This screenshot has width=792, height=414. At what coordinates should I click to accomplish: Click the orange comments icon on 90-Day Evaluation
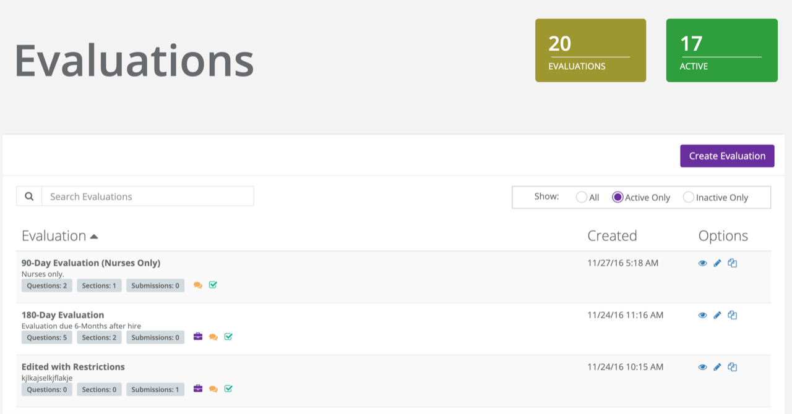point(198,285)
